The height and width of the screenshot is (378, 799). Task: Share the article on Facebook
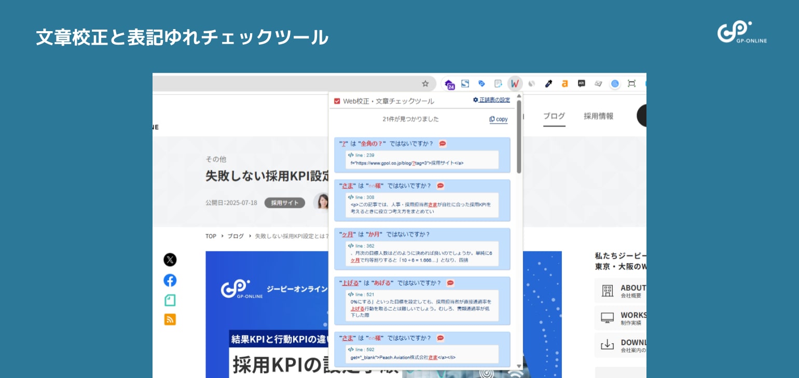point(170,280)
